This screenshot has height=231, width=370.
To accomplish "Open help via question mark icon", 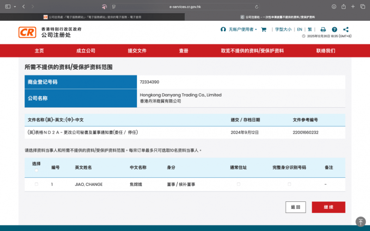I will pos(334,30).
